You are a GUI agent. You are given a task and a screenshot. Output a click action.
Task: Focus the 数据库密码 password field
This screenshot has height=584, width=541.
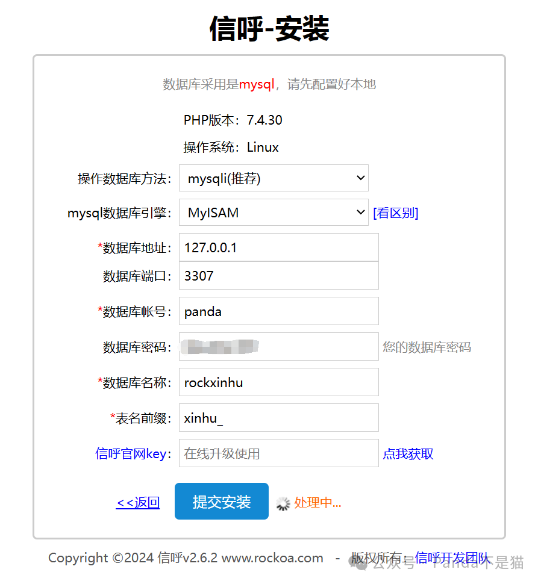(279, 347)
